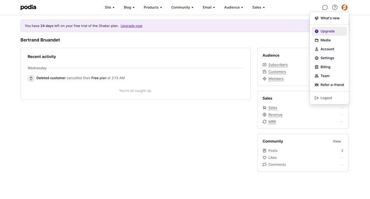
Task: Click the trash icon beside Deleted customer
Action: coord(31,79)
